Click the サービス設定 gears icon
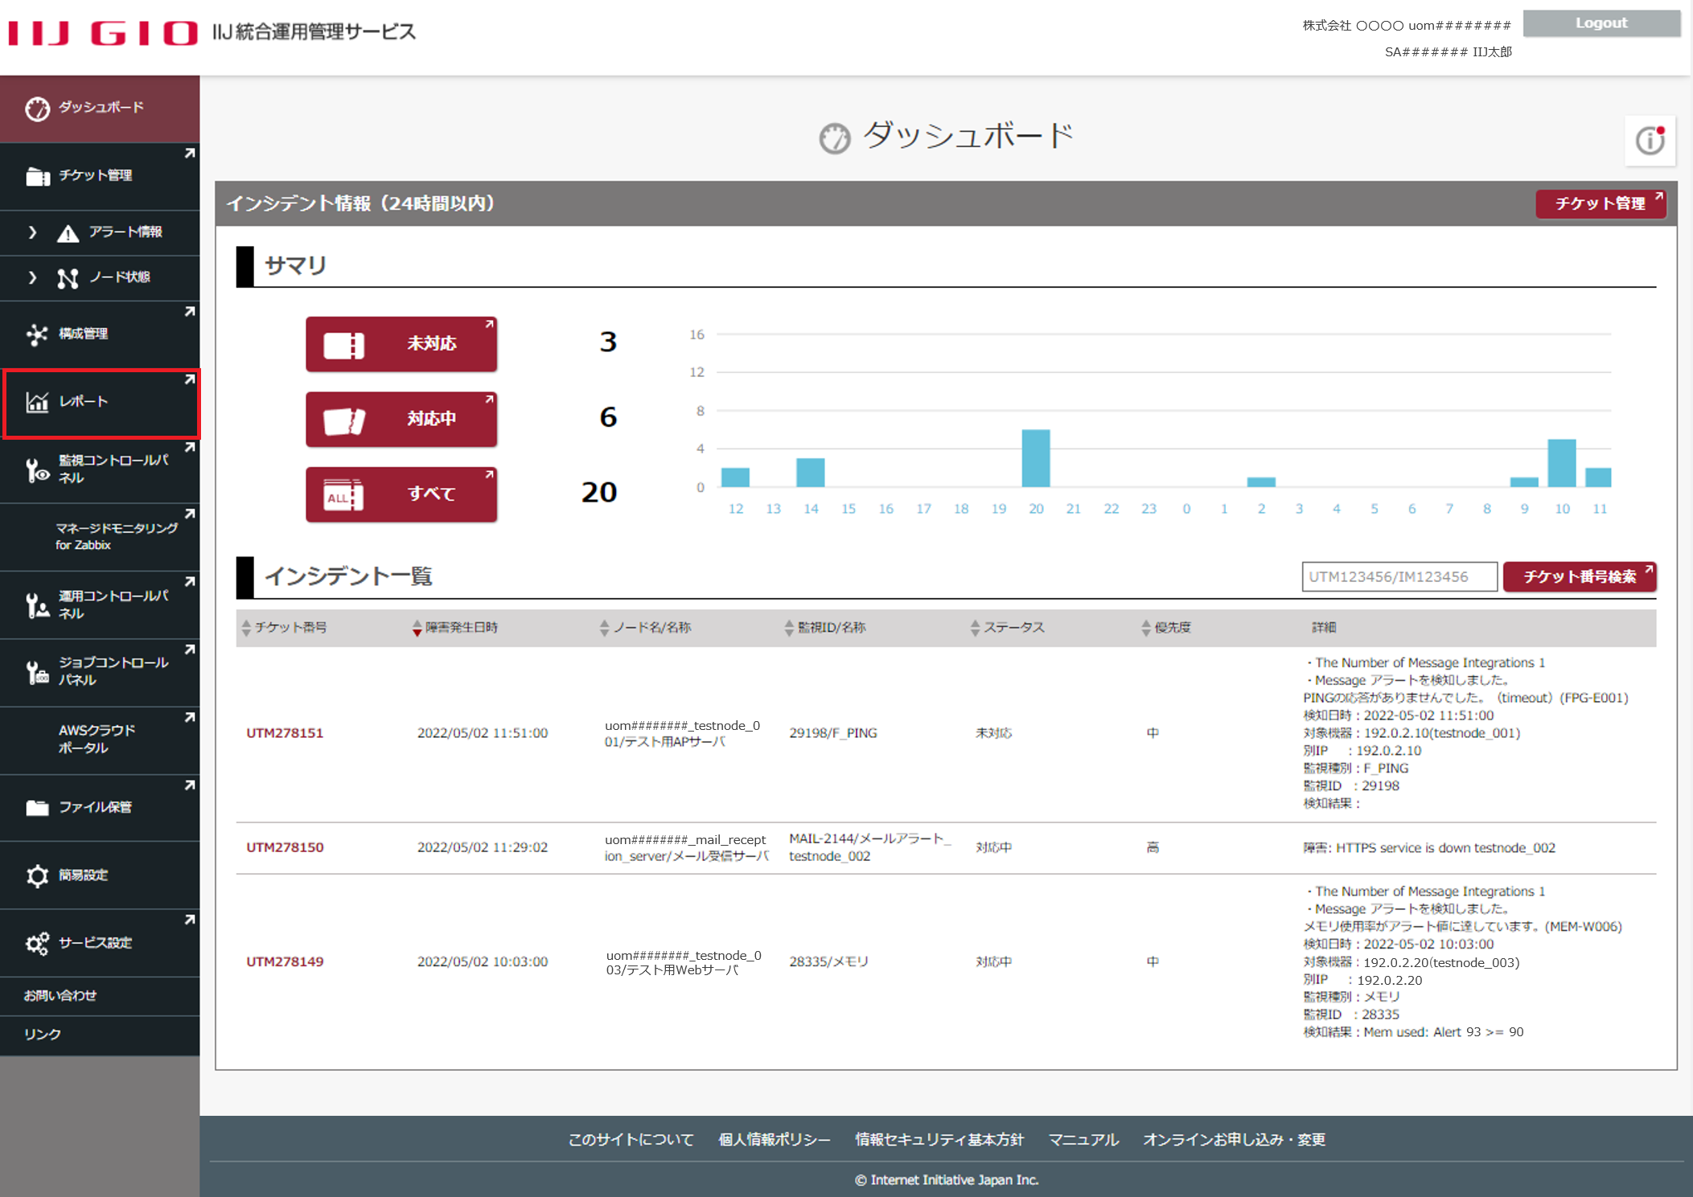The width and height of the screenshot is (1693, 1197). (37, 943)
